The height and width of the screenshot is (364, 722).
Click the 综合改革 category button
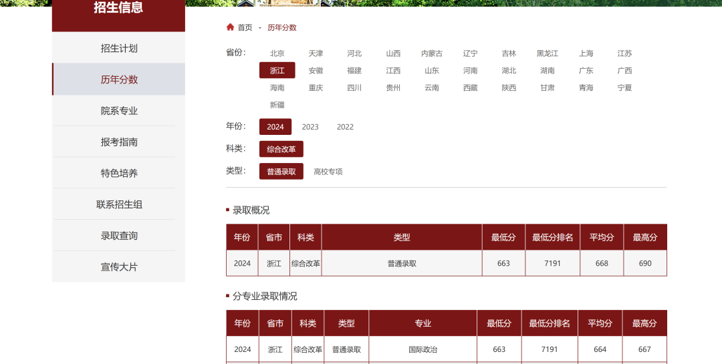click(281, 149)
